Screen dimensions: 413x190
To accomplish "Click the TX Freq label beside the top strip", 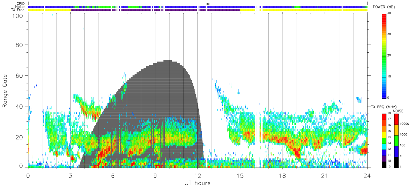I will coord(18,10).
